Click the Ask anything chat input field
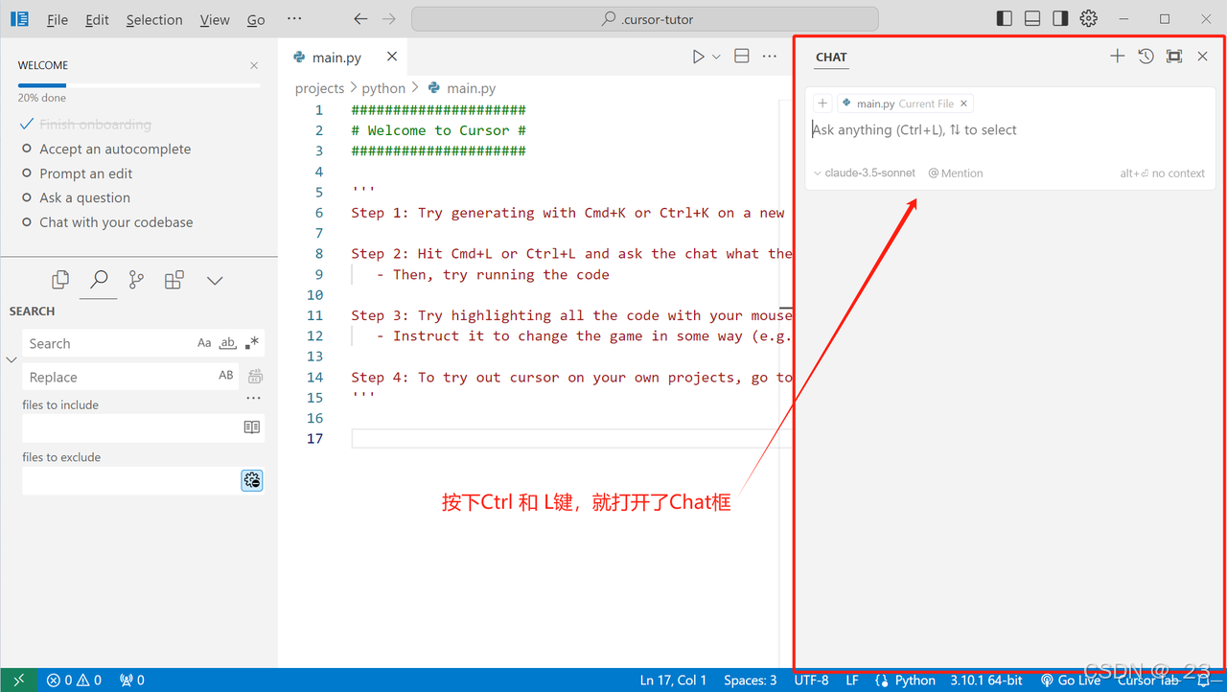This screenshot has width=1227, height=692. (x=1007, y=130)
